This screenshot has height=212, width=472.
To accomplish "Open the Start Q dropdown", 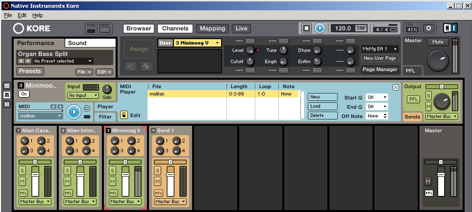I will pyautogui.click(x=376, y=97).
